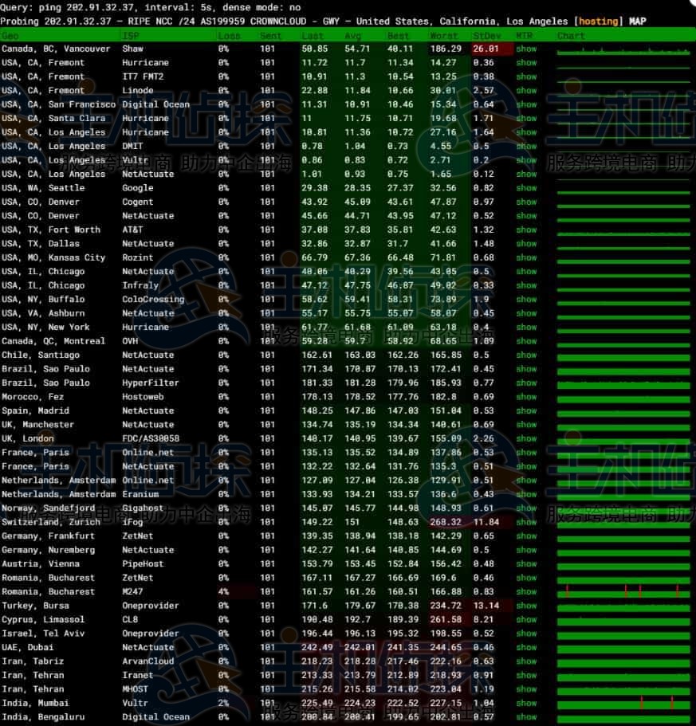Show MTR for Montreal OVH row
The image size is (696, 726).
click(x=526, y=341)
